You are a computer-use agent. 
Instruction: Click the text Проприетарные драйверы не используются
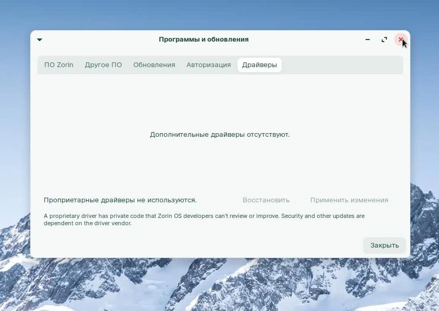(x=120, y=200)
